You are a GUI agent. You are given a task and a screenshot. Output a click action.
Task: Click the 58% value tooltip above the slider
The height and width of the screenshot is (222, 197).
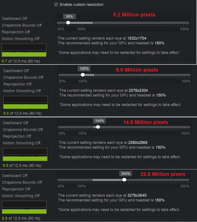tap(68, 17)
